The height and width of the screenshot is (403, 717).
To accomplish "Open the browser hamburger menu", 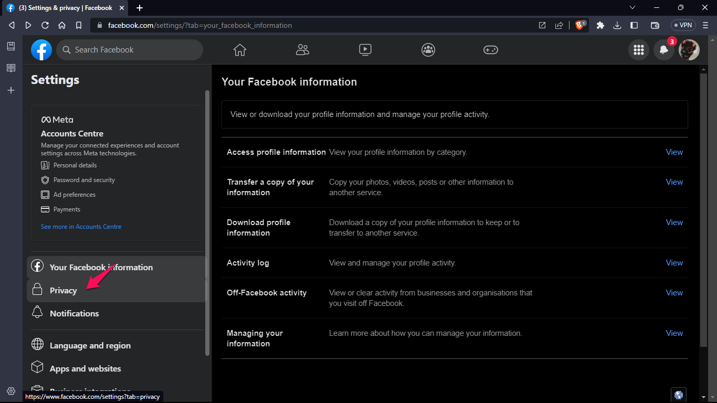I will 706,25.
